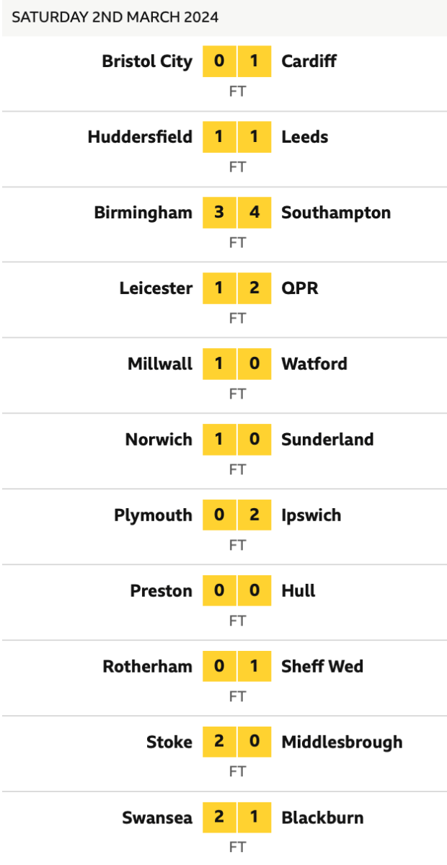This screenshot has width=447, height=865.
Task: Open the Middlesbrough team link
Action: point(342,742)
